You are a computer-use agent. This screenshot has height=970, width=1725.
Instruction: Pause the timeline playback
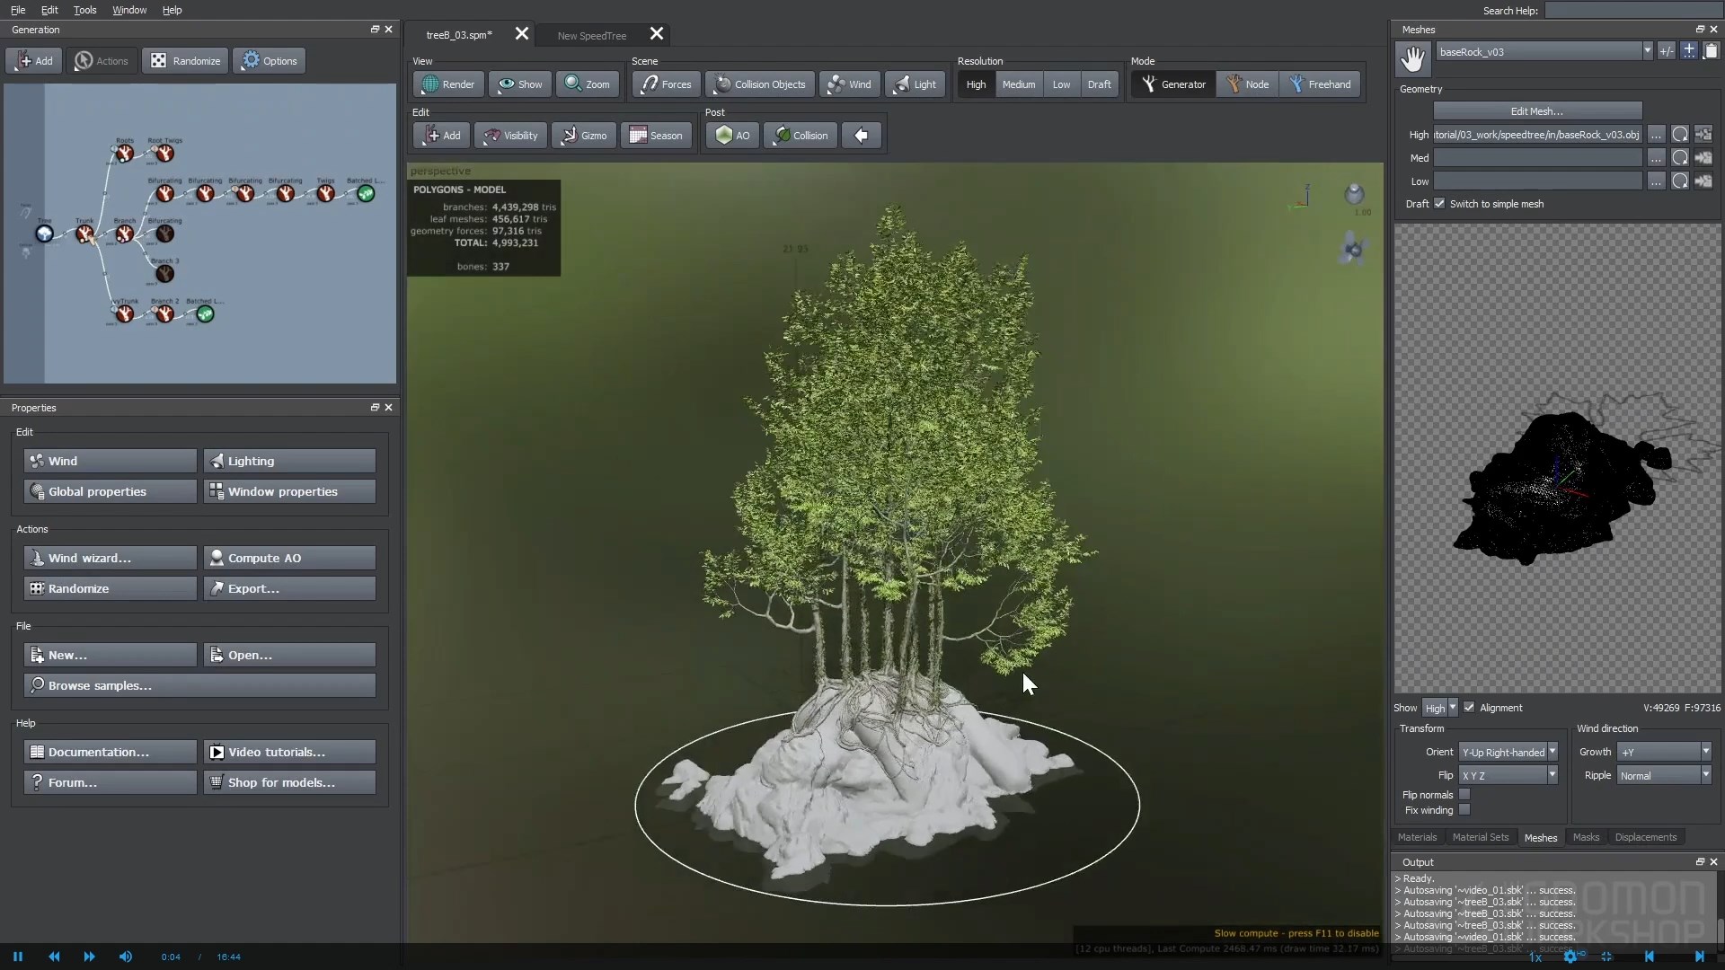click(16, 956)
